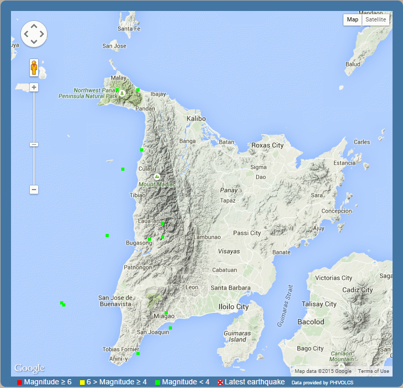This screenshot has width=403, height=388.
Task: Zoom out with the minus button
Action: click(x=34, y=190)
